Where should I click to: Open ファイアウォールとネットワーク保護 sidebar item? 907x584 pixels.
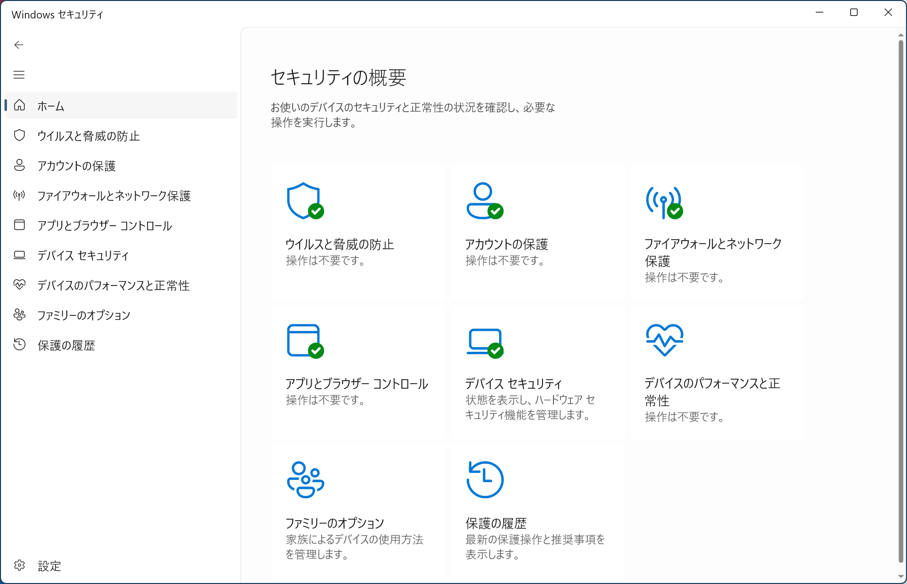(114, 196)
